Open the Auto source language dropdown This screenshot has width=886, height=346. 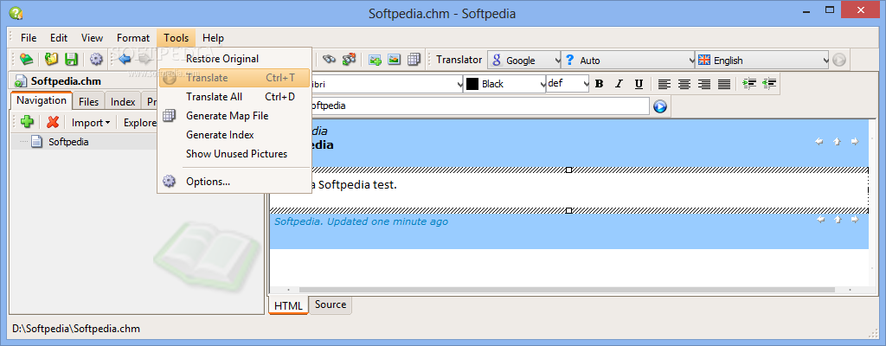[x=629, y=60]
